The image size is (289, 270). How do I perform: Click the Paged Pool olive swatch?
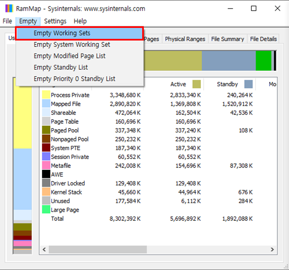tap(46, 130)
